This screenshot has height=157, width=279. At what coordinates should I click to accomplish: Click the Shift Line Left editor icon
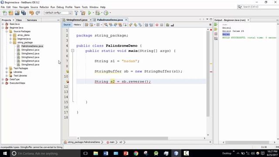coord(146,25)
